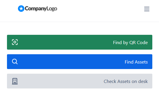Click the word 'Company' in the logo
Image resolution: width=159 pixels, height=105 pixels.
(x=35, y=9)
